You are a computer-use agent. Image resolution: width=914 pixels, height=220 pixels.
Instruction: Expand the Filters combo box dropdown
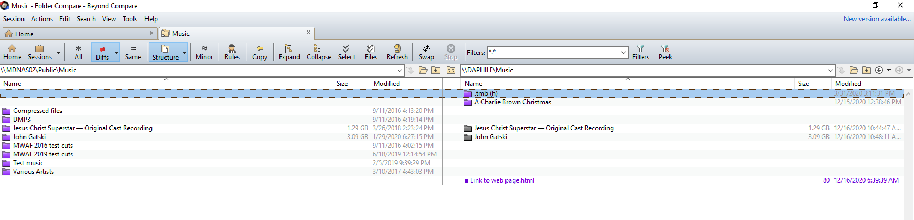[624, 53]
